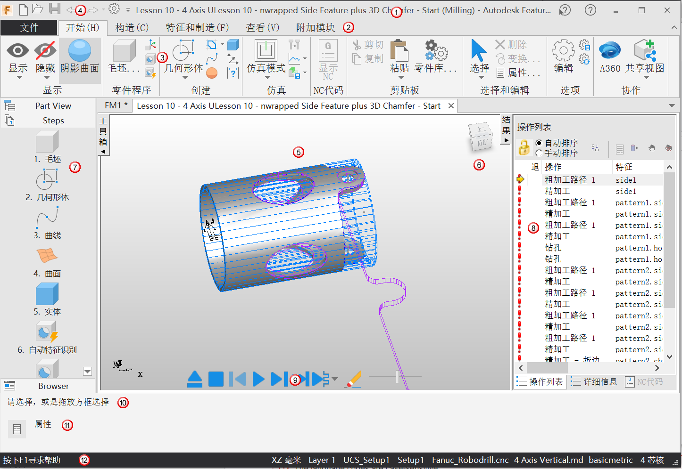Expand the dropdown under 隐藏 icon
The image size is (682, 469).
point(46,78)
